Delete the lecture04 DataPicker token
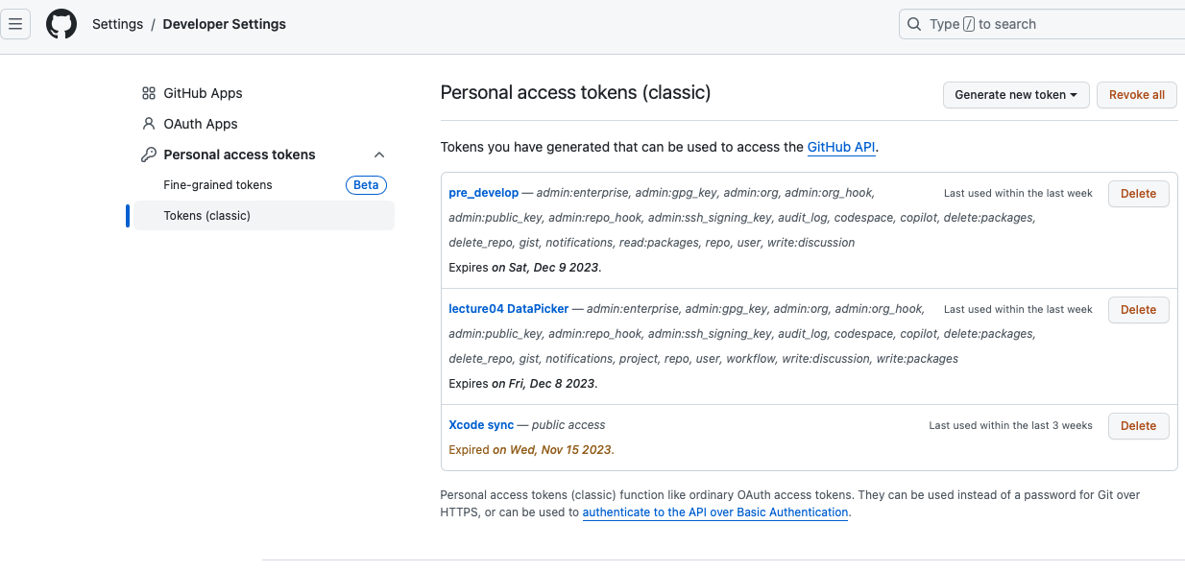 click(1138, 309)
